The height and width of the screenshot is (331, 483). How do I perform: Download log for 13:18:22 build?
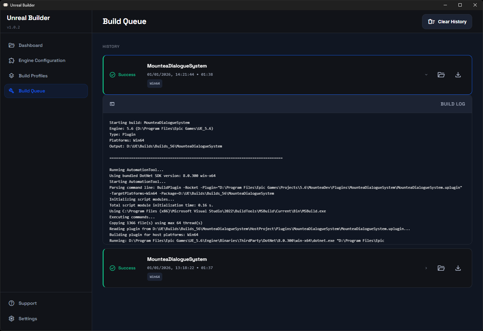click(458, 268)
